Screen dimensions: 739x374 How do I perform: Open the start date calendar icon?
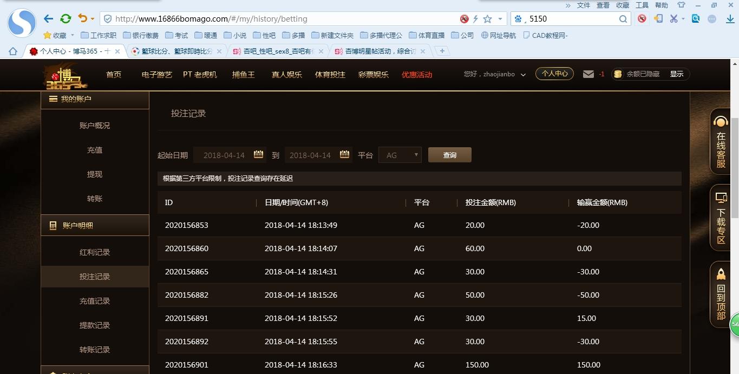258,155
